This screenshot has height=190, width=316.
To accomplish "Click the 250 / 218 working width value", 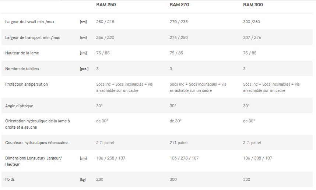I will (x=105, y=22).
